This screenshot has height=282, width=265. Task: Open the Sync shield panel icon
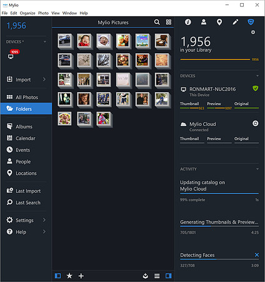pos(251,22)
